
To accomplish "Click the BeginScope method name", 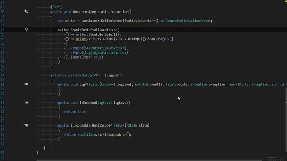I will pyautogui.click(x=101, y=125).
